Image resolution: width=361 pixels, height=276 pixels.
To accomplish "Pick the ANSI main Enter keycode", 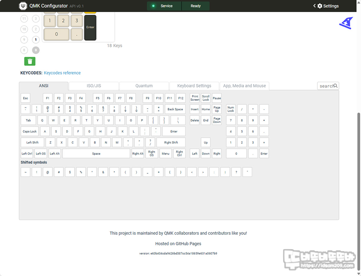I will (x=174, y=132).
